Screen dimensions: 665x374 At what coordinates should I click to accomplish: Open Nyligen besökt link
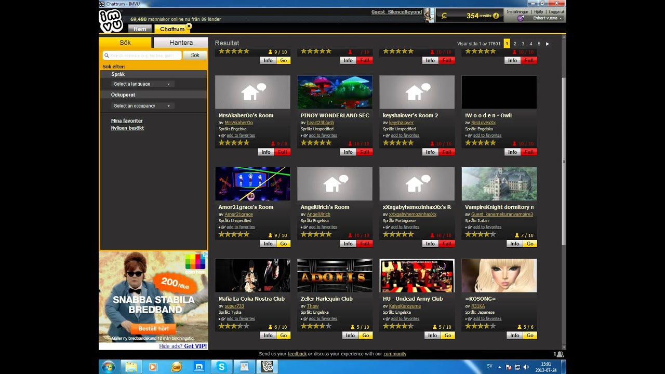(127, 128)
